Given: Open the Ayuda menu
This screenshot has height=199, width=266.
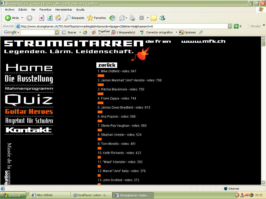Looking at the screenshot, I should coord(80,10).
